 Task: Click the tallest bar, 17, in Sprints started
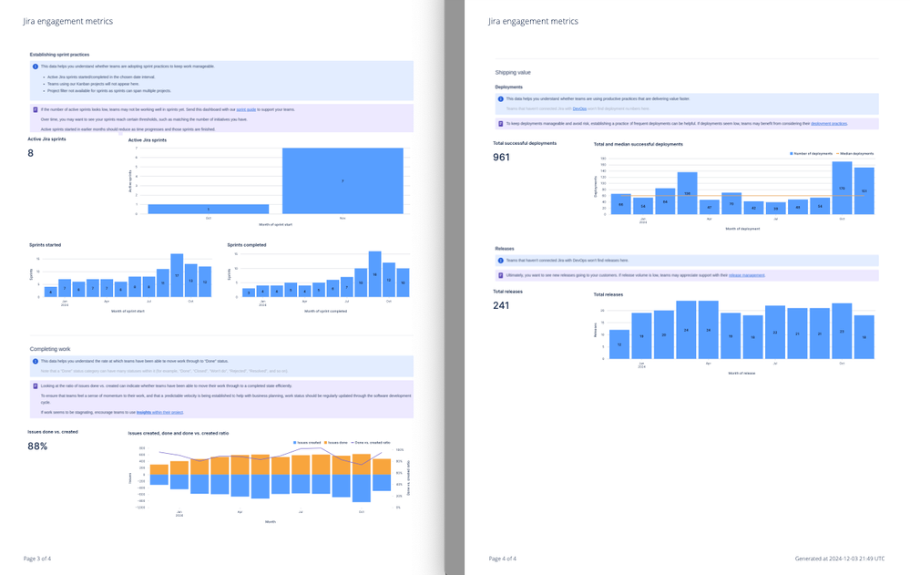[177, 275]
